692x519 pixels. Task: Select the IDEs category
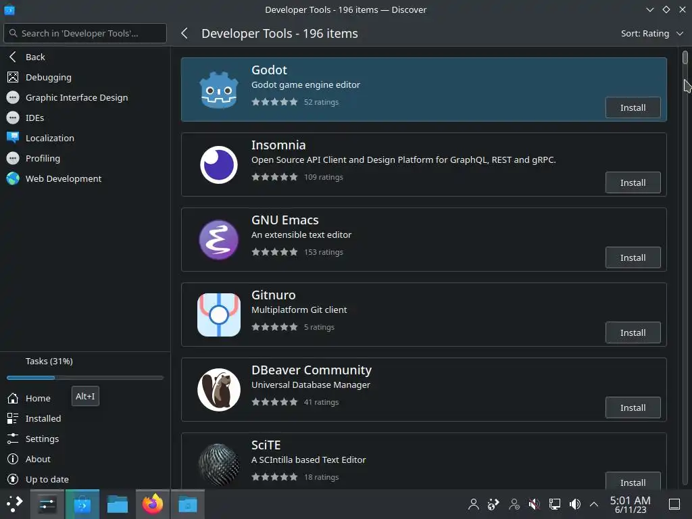[34, 118]
